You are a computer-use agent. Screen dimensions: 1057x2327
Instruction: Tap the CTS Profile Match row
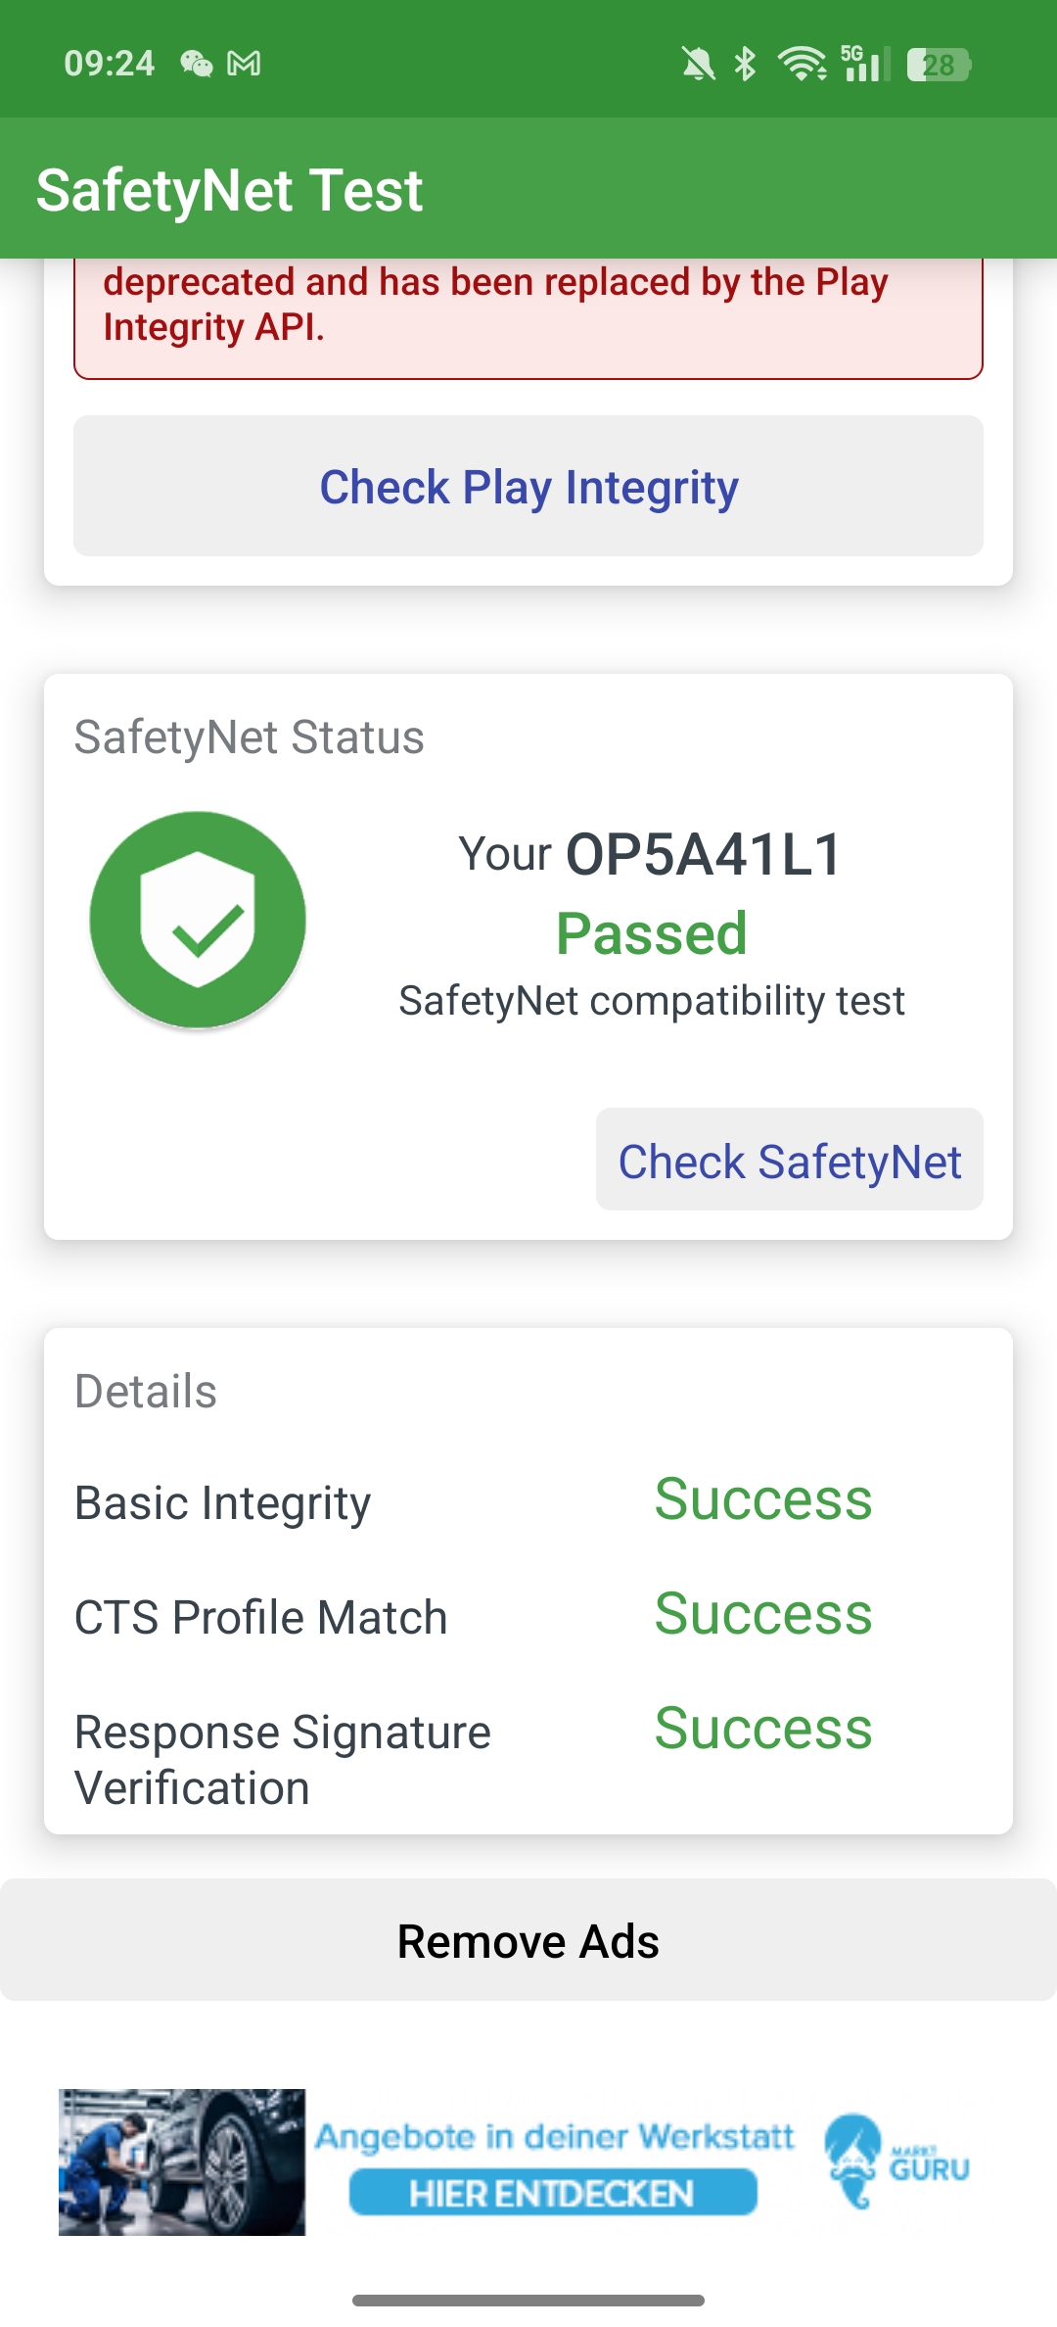pos(528,1615)
